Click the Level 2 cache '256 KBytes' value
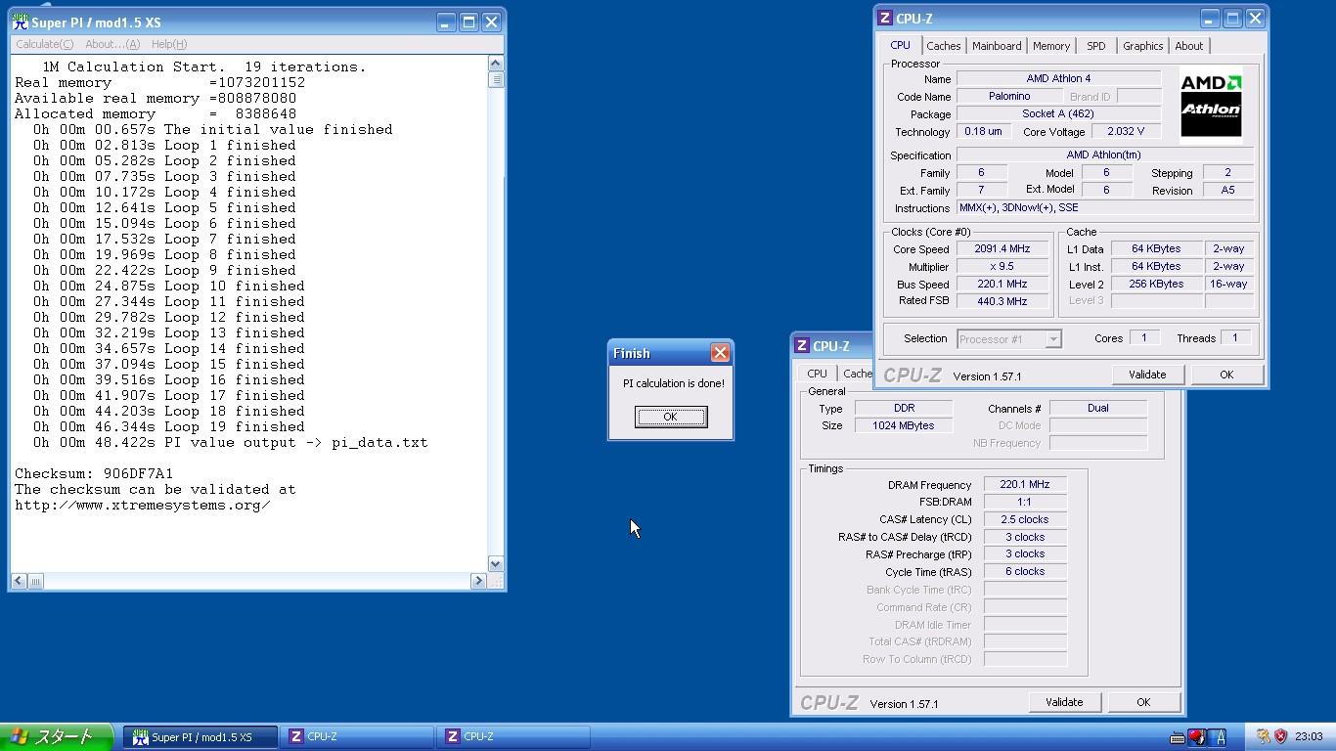Image resolution: width=1336 pixels, height=751 pixels. [1156, 284]
